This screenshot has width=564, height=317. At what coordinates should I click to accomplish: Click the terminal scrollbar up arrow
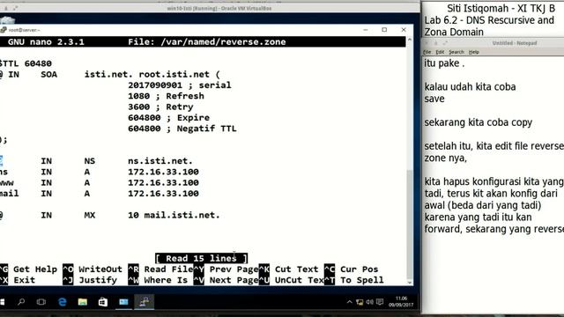pos(409,40)
